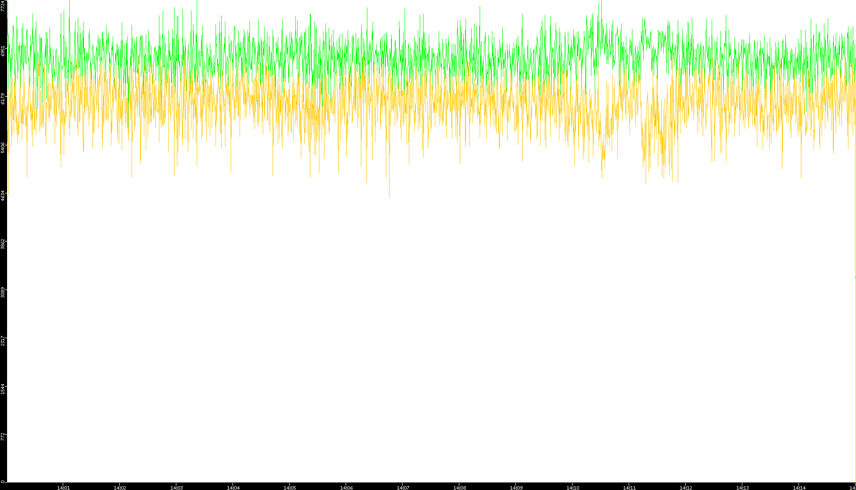Select the 14:03 tick on time axis

coord(176,488)
